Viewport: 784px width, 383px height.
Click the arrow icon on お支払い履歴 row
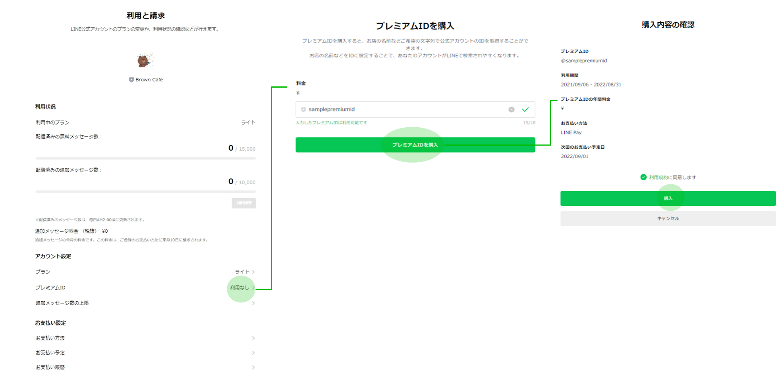point(253,368)
